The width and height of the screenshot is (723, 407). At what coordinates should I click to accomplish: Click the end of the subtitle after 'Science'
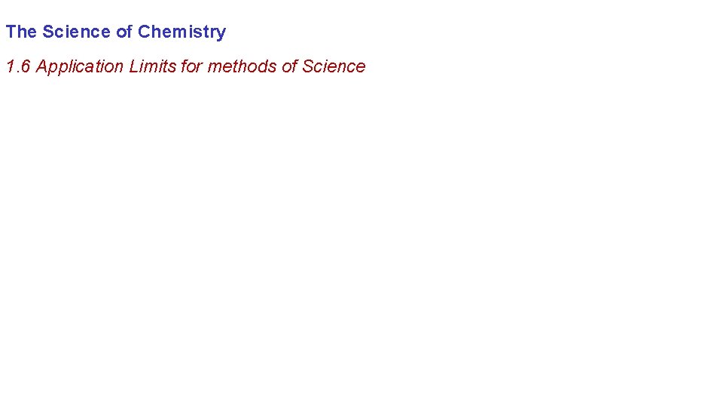pos(365,66)
